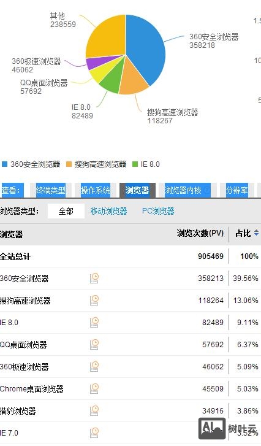Click the IE 8.0 table row name
This screenshot has width=261, height=446.
(9, 323)
